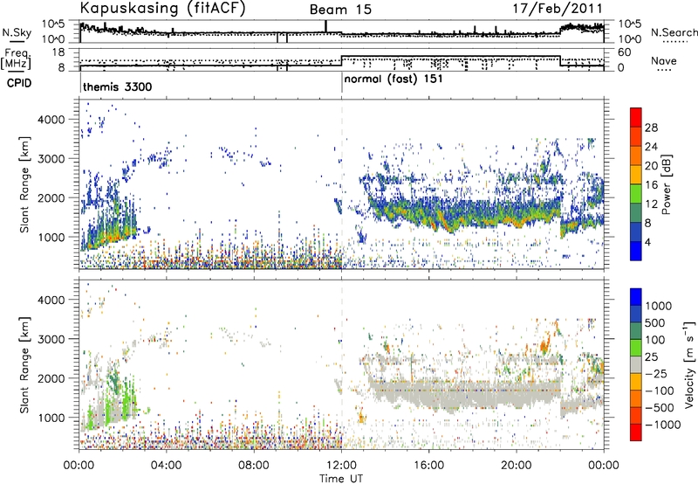
Task: Click the '10^5' label on the right of the noise panel
Action: [630, 24]
